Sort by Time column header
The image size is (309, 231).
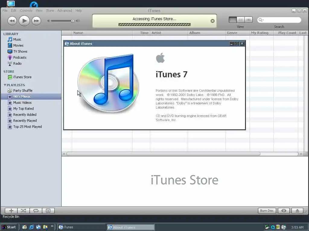(141, 33)
